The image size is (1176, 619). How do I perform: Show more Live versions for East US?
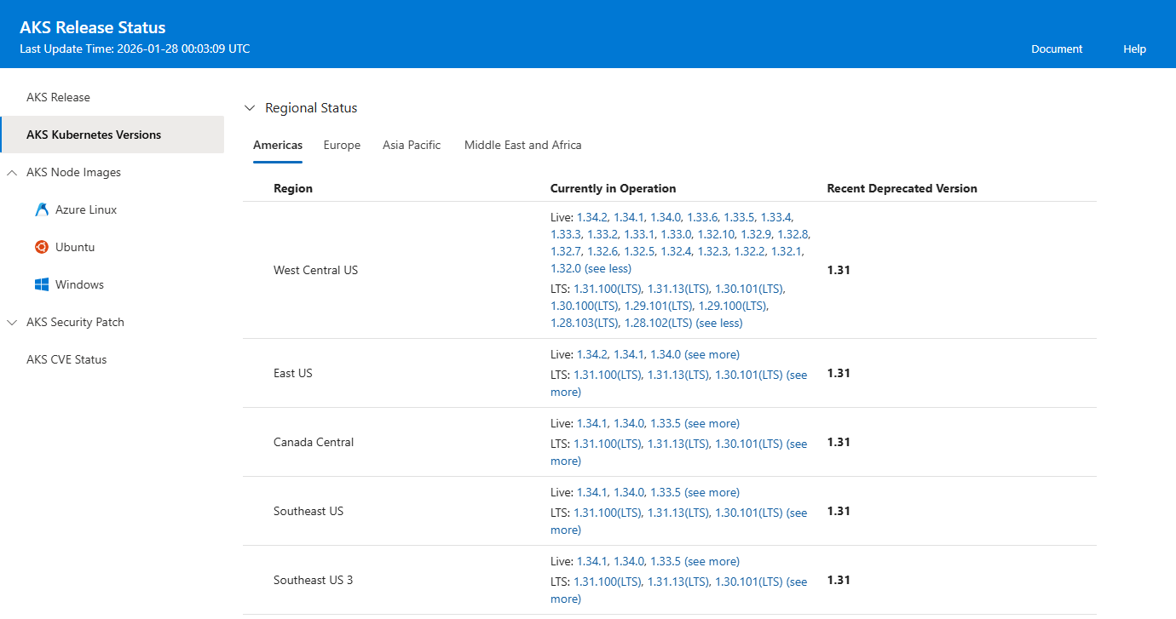coord(712,353)
